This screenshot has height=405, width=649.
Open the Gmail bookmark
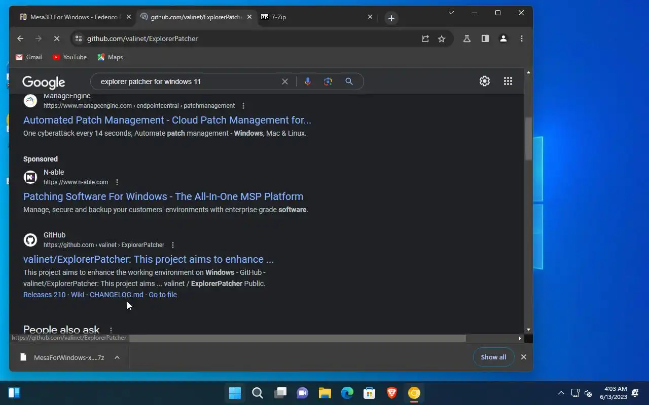[x=28, y=57]
